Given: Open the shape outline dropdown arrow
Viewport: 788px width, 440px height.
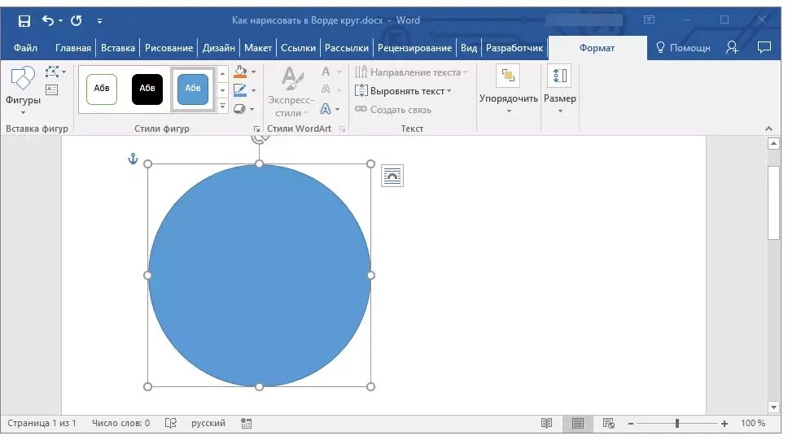Looking at the screenshot, I should point(253,91).
